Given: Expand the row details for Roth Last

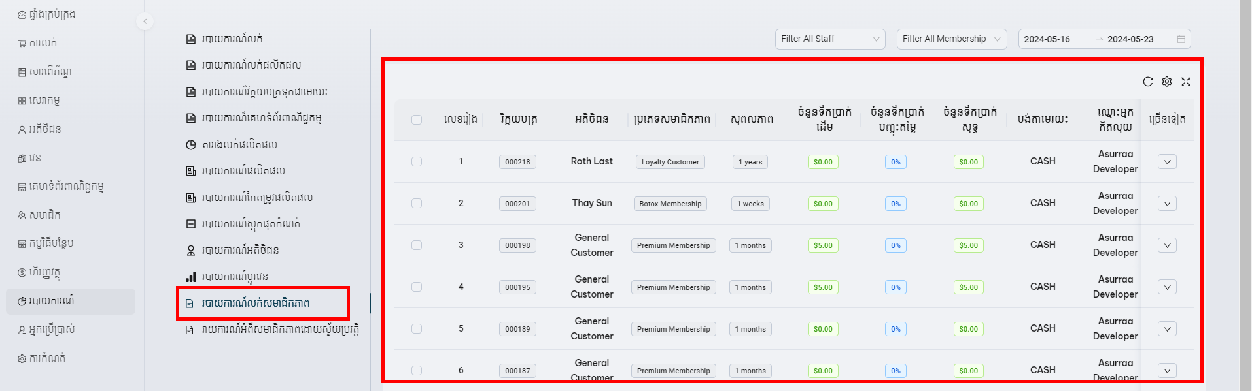Looking at the screenshot, I should coord(1167,162).
